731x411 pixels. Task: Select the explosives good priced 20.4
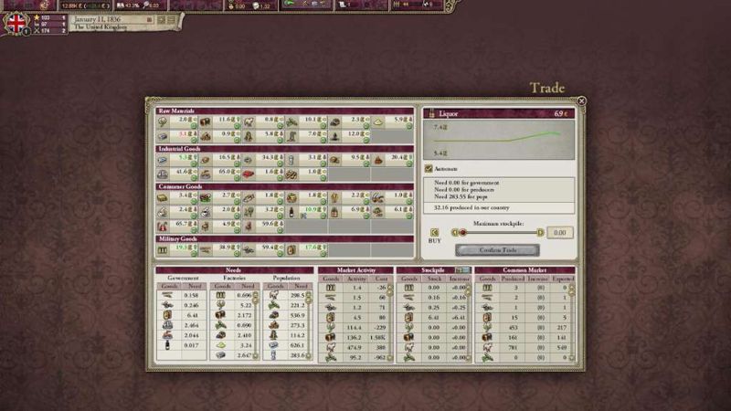pos(392,161)
